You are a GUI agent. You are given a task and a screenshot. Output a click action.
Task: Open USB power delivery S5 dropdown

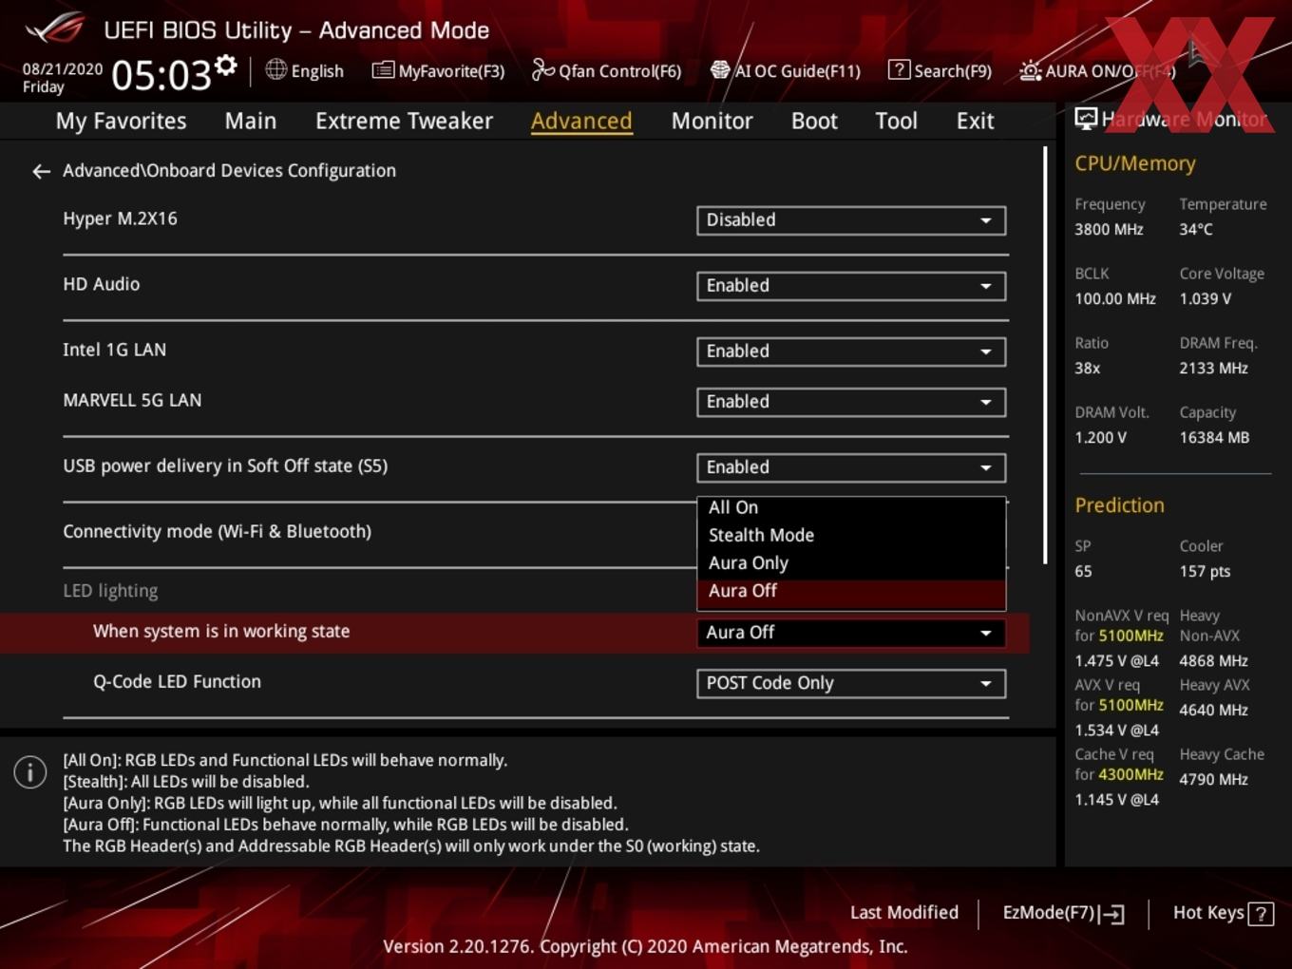pos(851,467)
